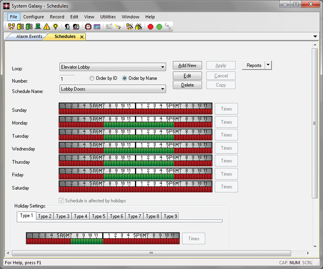Select the Type 5 holiday tab
Viewport: 323px width, 269px height.
click(98, 216)
